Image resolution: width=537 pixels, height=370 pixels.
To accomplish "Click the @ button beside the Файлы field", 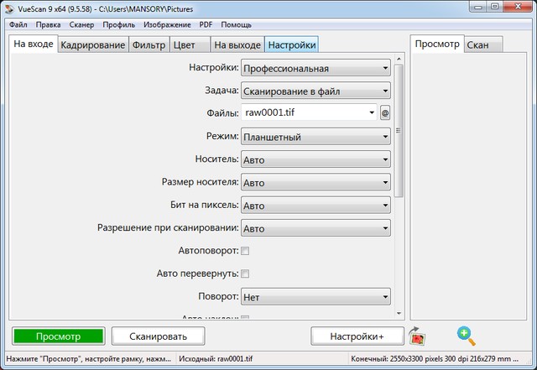I will pyautogui.click(x=385, y=112).
